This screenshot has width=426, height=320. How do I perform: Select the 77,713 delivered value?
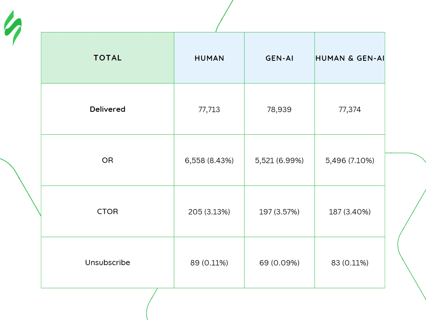pyautogui.click(x=209, y=109)
